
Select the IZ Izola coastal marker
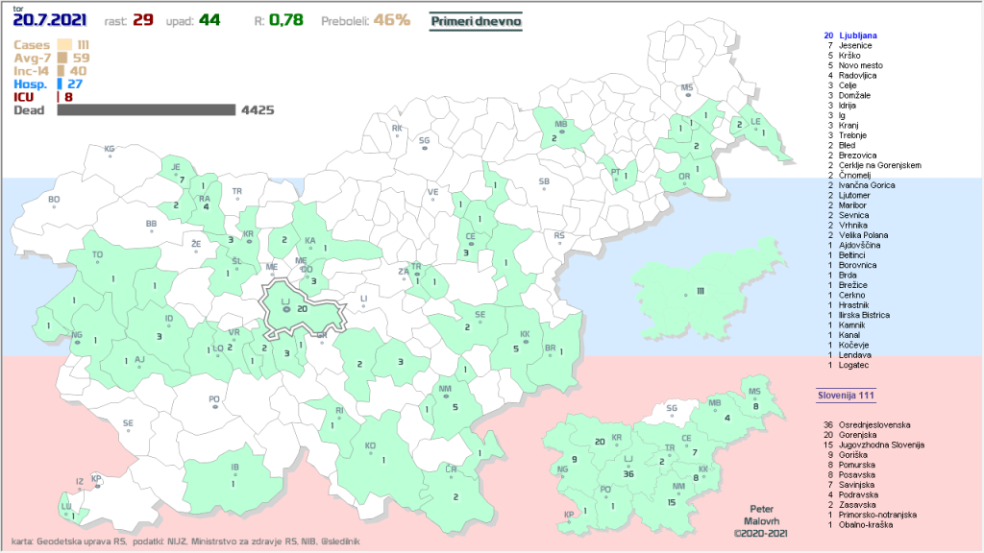[x=80, y=483]
